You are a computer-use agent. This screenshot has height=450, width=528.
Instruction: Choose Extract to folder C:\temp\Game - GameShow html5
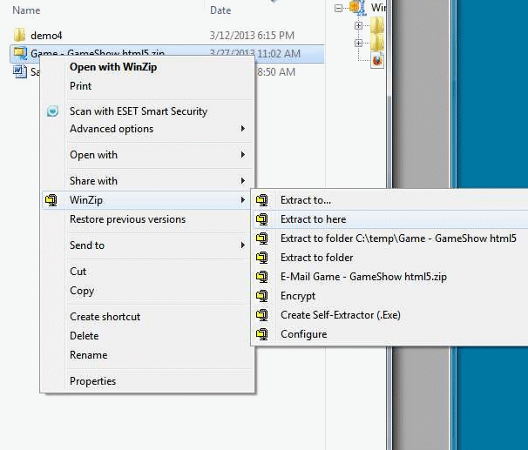398,238
